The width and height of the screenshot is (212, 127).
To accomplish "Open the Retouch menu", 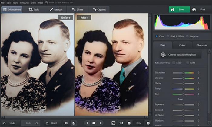I will (x=25, y=2).
